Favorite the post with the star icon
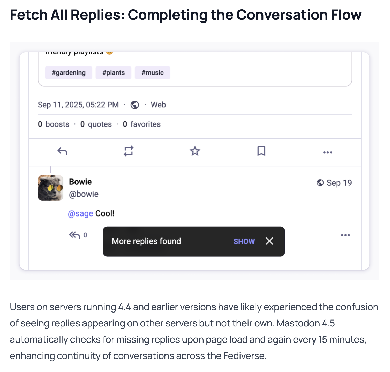Screen dimensions: 390x372 coord(195,151)
